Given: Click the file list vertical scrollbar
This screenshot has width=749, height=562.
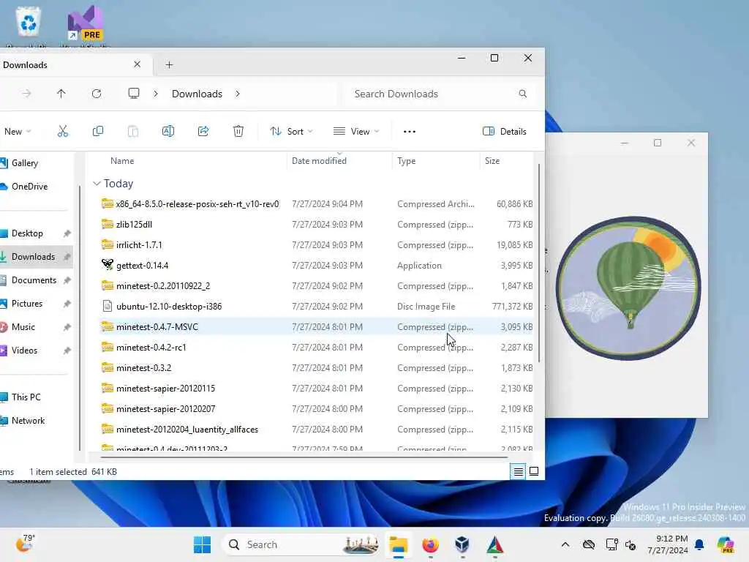Looking at the screenshot, I should pyautogui.click(x=539, y=263).
